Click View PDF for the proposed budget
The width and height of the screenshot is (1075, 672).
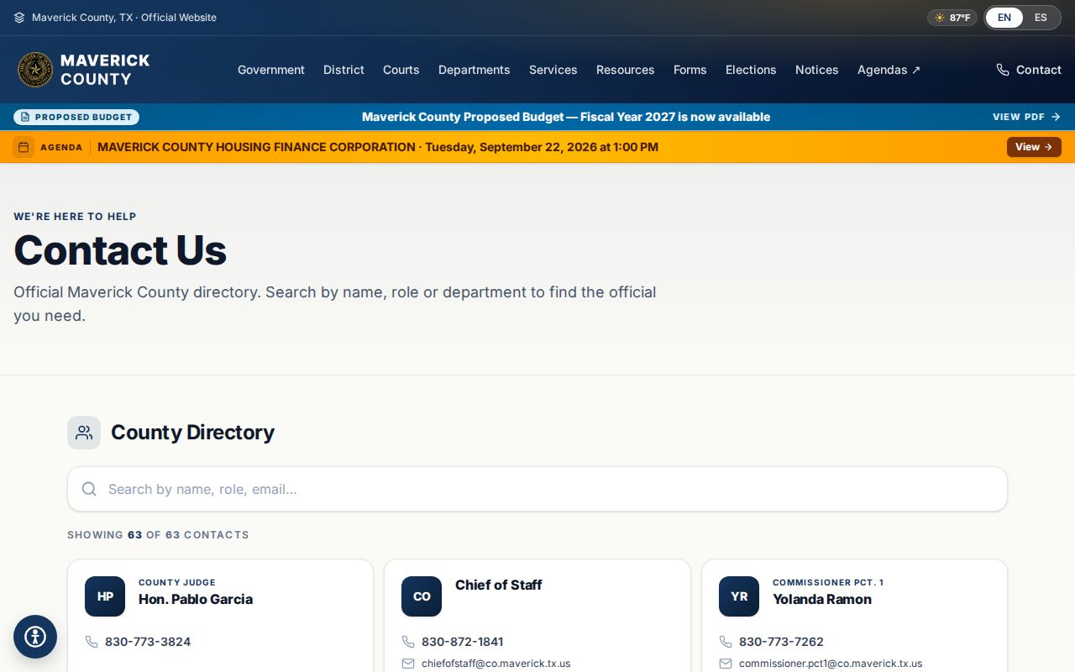1027,117
